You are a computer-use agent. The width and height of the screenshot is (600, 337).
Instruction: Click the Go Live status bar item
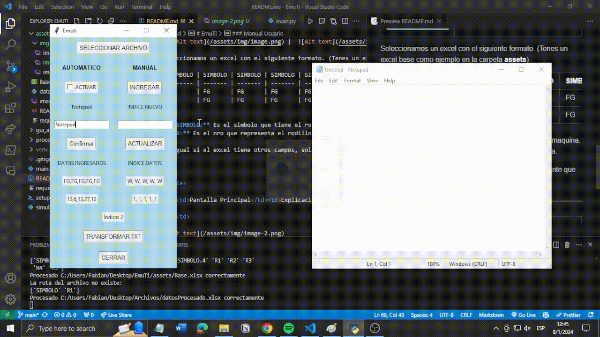[x=524, y=315]
